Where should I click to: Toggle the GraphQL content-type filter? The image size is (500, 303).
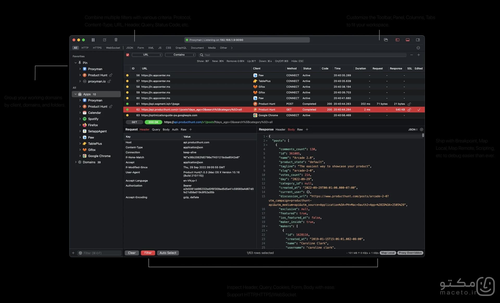(181, 48)
